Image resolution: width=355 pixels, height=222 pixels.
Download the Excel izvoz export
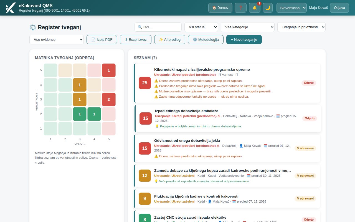136,39
